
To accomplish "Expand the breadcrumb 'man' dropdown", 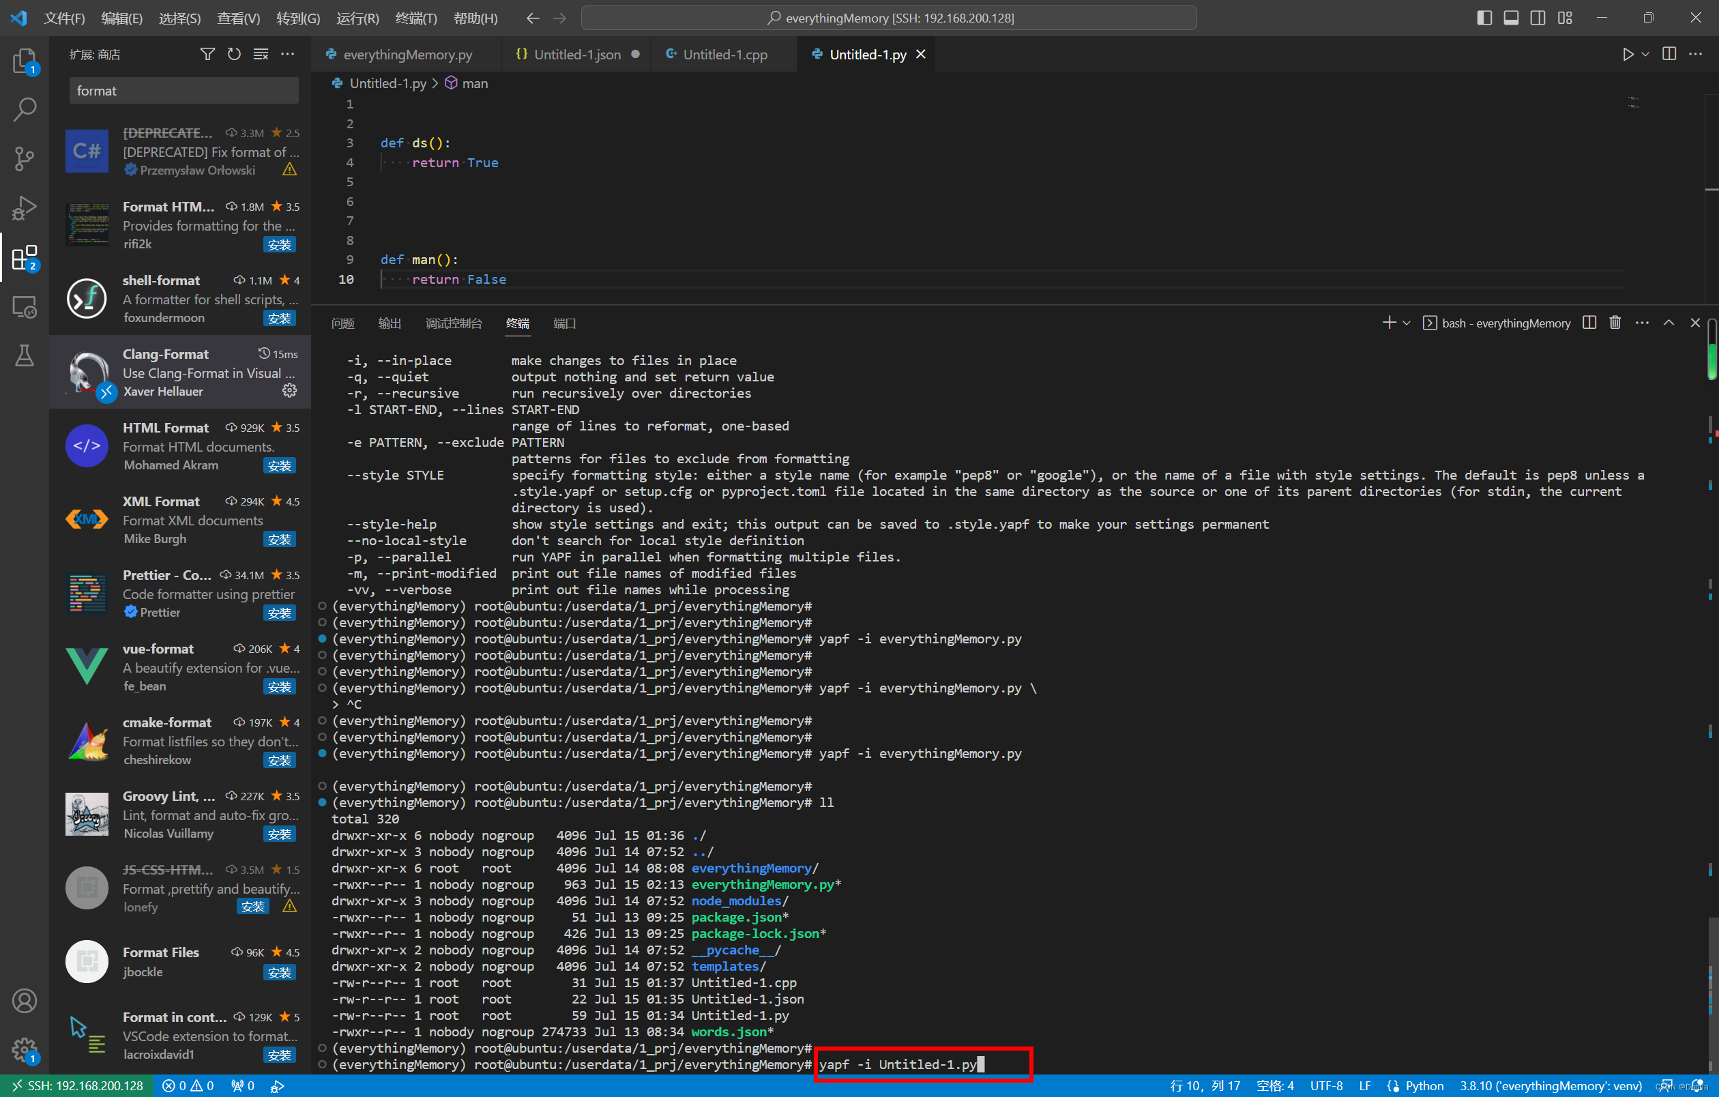I will pyautogui.click(x=475, y=83).
